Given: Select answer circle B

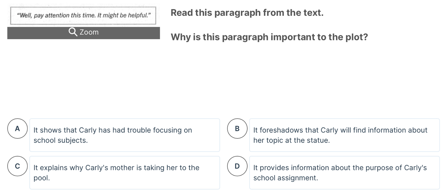Looking at the screenshot, I should tap(237, 129).
